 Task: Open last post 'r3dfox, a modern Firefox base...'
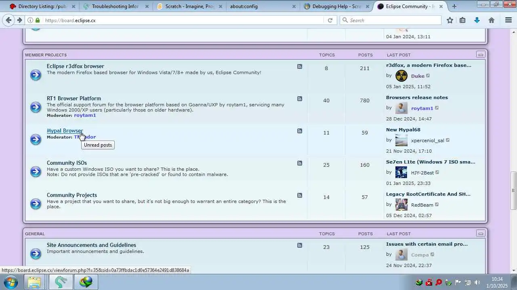429,65
